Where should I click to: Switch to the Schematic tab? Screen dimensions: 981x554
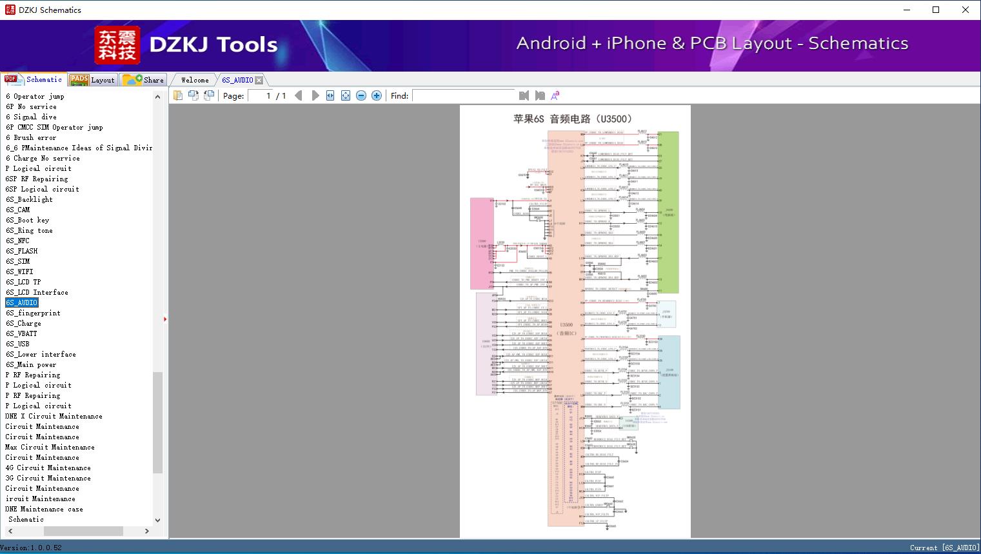click(34, 79)
